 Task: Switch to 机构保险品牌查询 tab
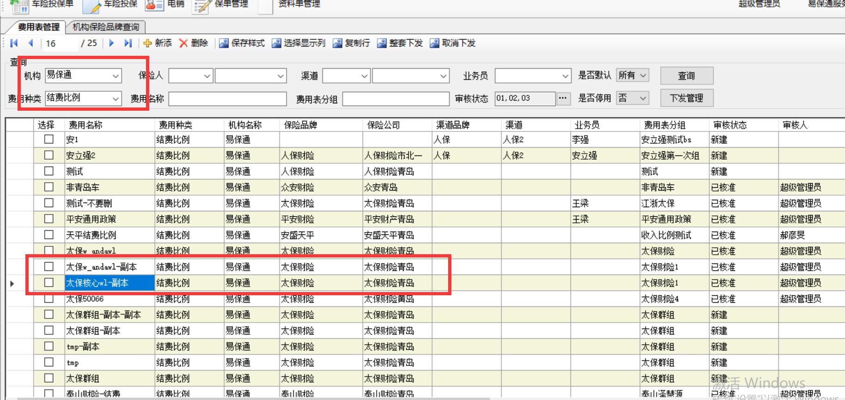[x=106, y=27]
